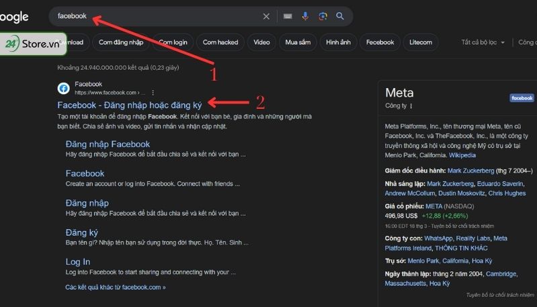
Task: Open the Eduardo Saverin founder link
Action: pyautogui.click(x=500, y=184)
